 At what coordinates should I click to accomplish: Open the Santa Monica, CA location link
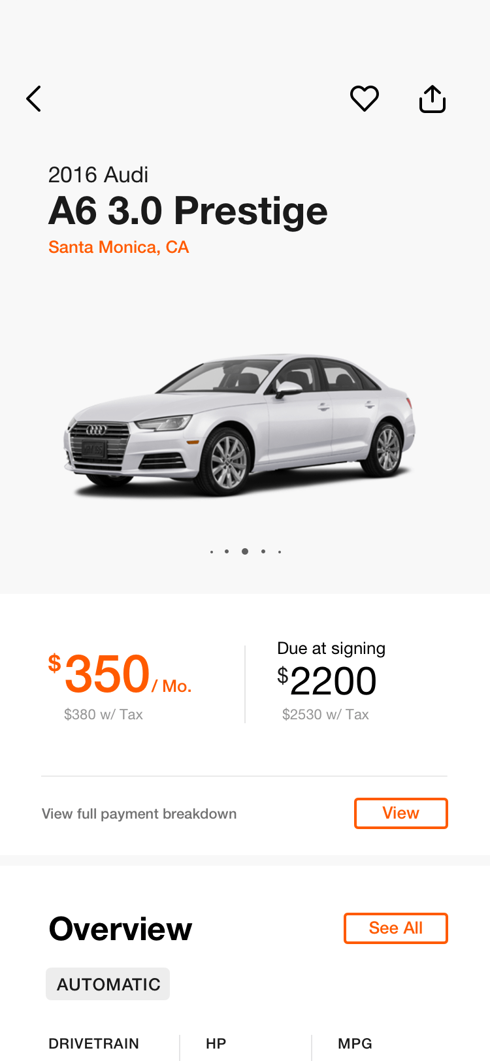(x=118, y=247)
